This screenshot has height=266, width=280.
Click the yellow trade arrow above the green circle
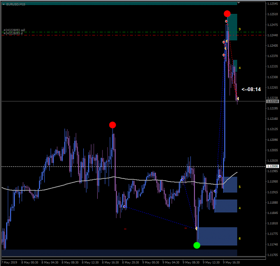pyautogui.click(x=196, y=228)
